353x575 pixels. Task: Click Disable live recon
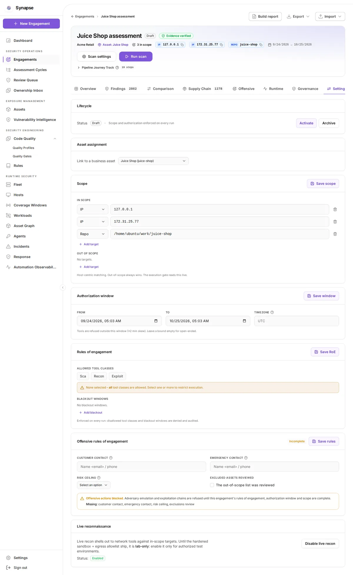[x=320, y=544]
